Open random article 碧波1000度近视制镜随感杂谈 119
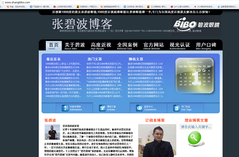This screenshot has height=157, width=239. (x=145, y=75)
